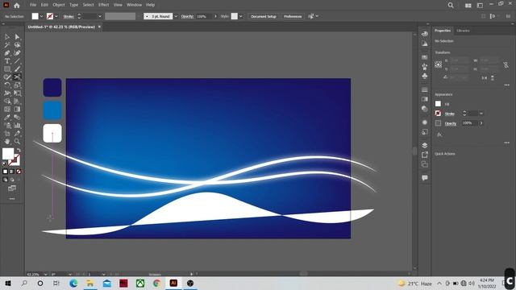Open more options under Transform section
516x290 pixels.
507,85
